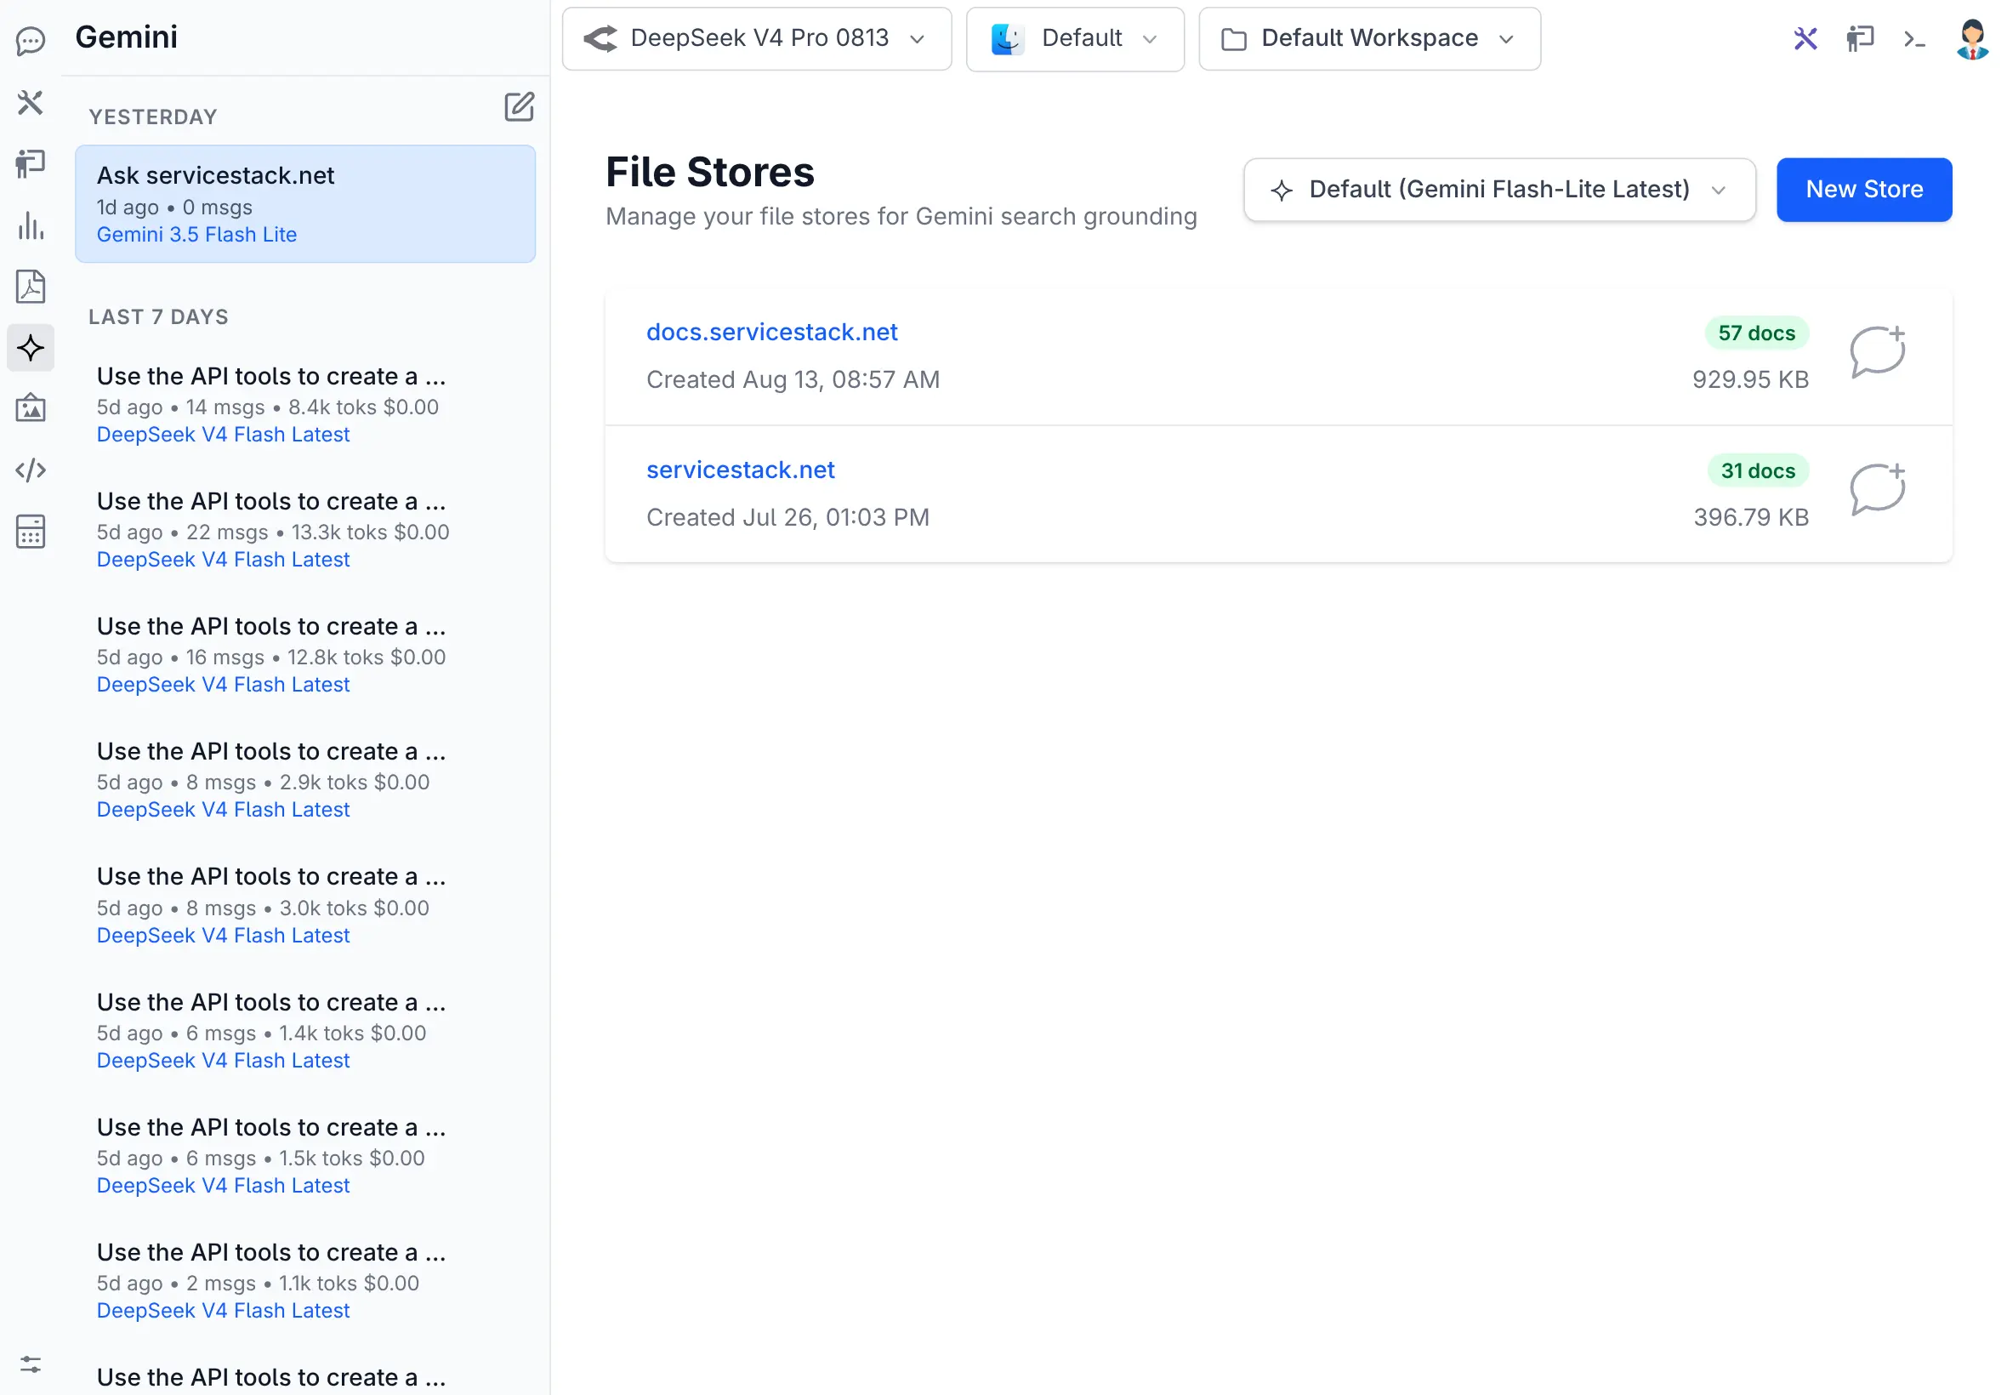Expand the Default (Gemini Flash-Lite Latest) selector
The width and height of the screenshot is (2007, 1395).
point(1499,190)
